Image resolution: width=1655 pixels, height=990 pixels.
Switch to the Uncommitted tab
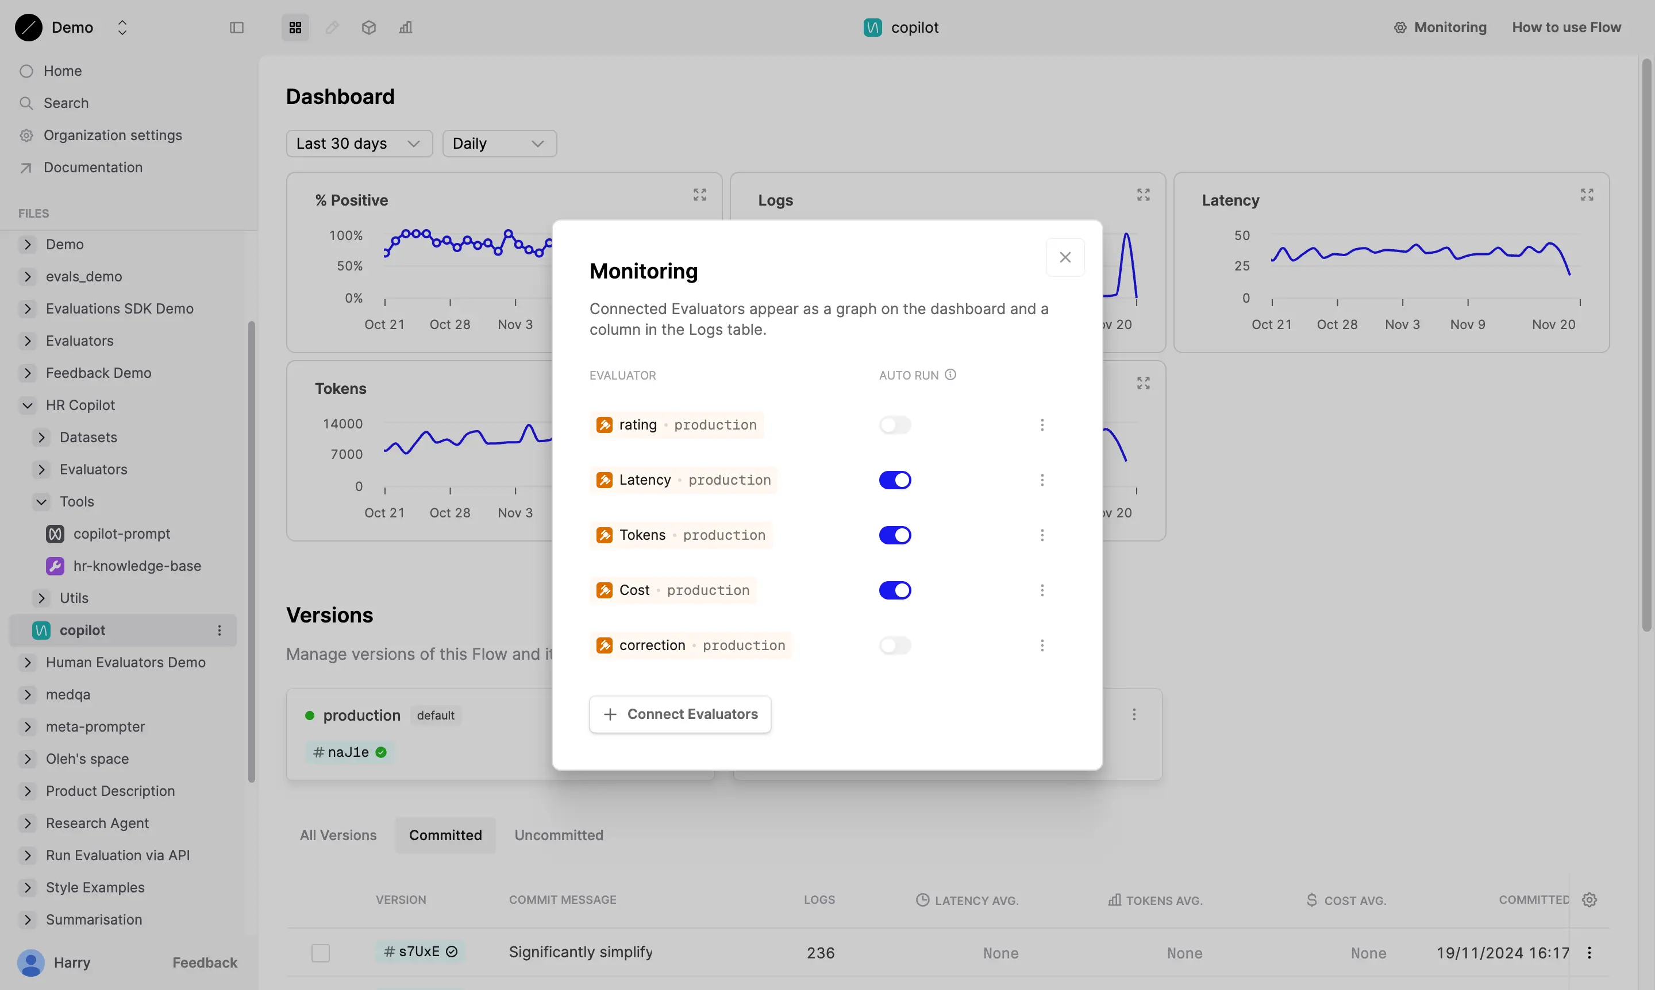tap(559, 834)
